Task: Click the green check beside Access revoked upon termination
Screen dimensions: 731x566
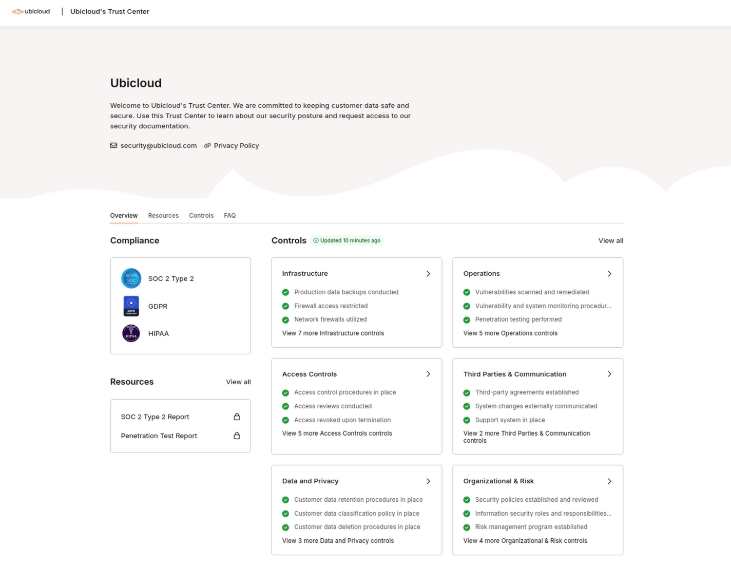Action: [x=285, y=420]
